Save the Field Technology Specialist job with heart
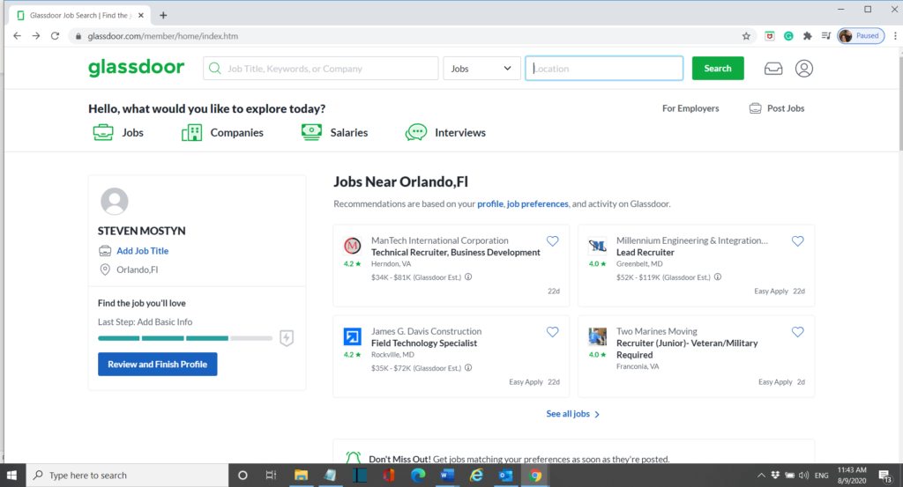This screenshot has height=487, width=903. coord(552,332)
